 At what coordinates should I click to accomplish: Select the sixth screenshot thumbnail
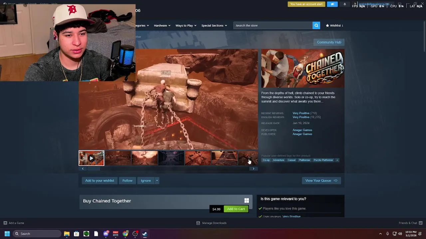tap(224, 158)
